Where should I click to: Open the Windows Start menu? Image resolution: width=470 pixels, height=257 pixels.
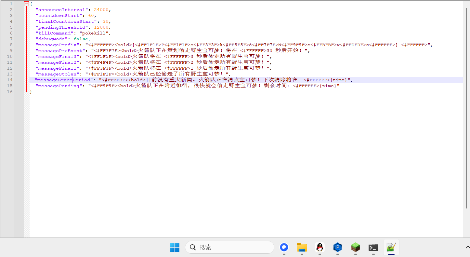pos(175,248)
